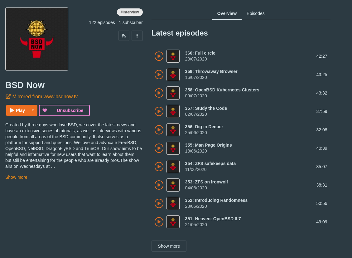The image size is (352, 258).
Task: Play episode 358: OpenBSD Kubernetes Clusters
Action: [159, 93]
